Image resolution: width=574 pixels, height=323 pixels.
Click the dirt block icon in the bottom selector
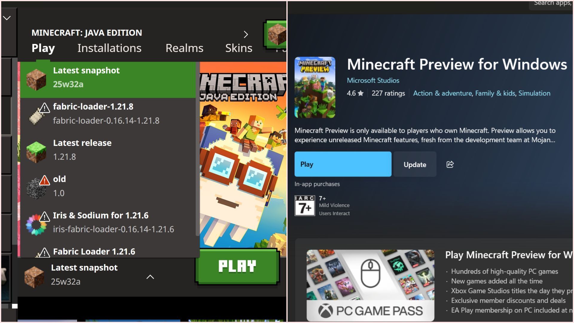pos(34,277)
